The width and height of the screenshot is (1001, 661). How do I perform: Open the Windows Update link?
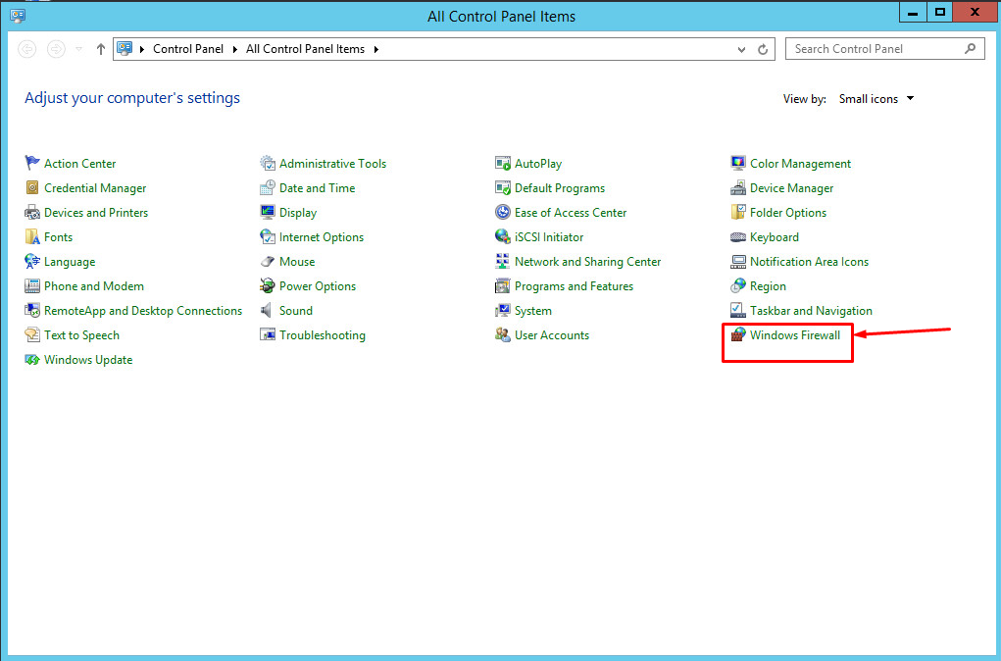[x=88, y=360]
